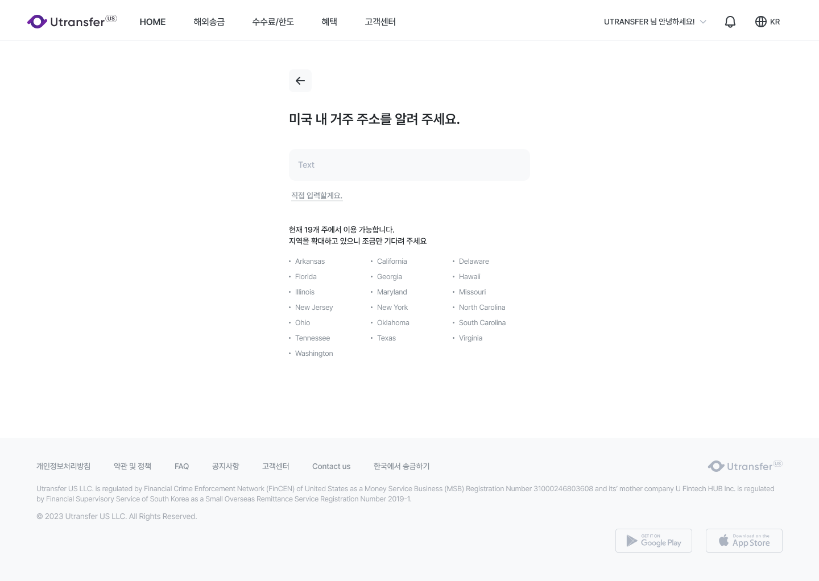Screen dimensions: 819x581
Task: Click Arkansas in state list
Action: point(310,262)
